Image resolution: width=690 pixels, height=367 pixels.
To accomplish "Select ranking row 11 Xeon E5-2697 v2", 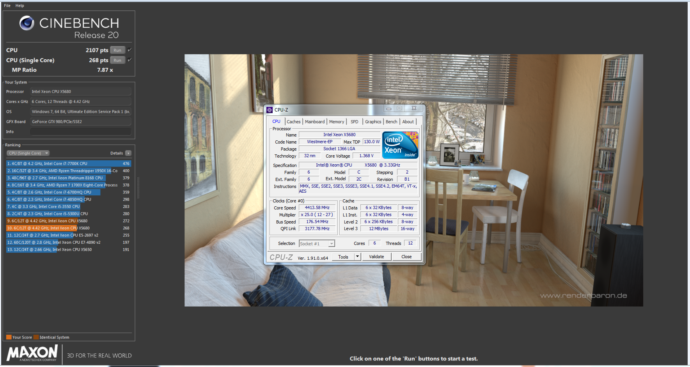I will [x=69, y=235].
